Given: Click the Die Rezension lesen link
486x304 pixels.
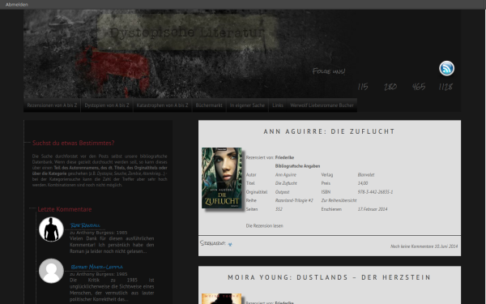Looking at the screenshot, I should tap(264, 226).
